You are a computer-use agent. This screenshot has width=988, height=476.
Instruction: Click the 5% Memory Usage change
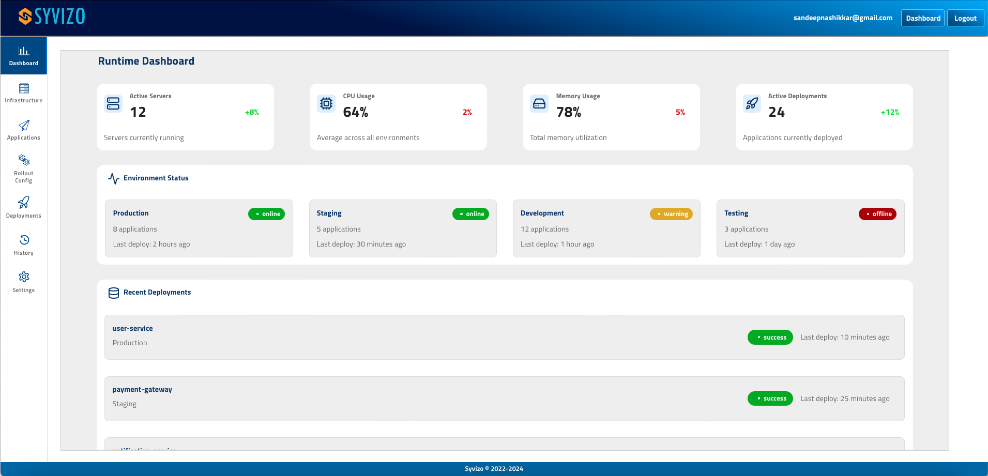click(x=680, y=112)
